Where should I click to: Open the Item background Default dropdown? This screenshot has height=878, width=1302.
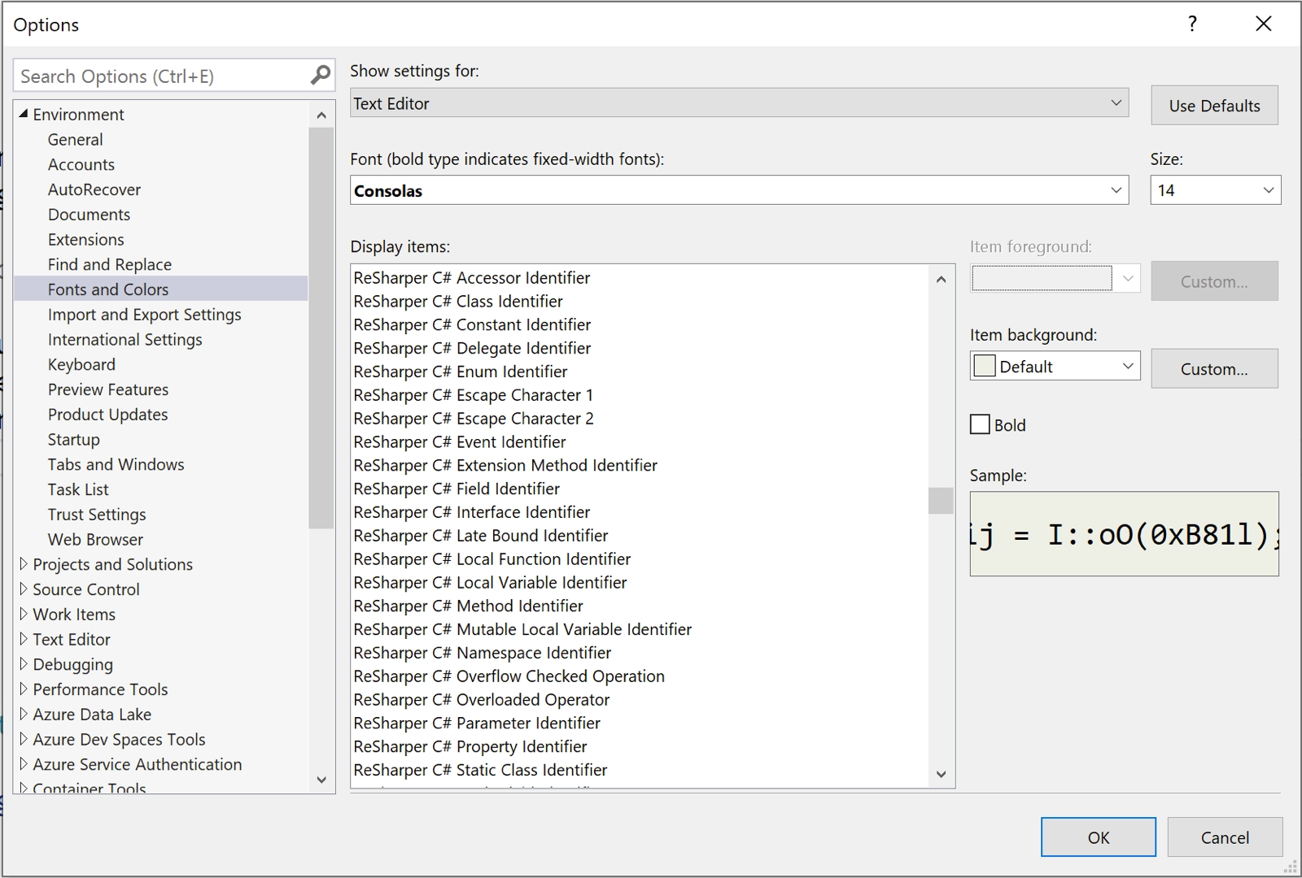[1055, 366]
